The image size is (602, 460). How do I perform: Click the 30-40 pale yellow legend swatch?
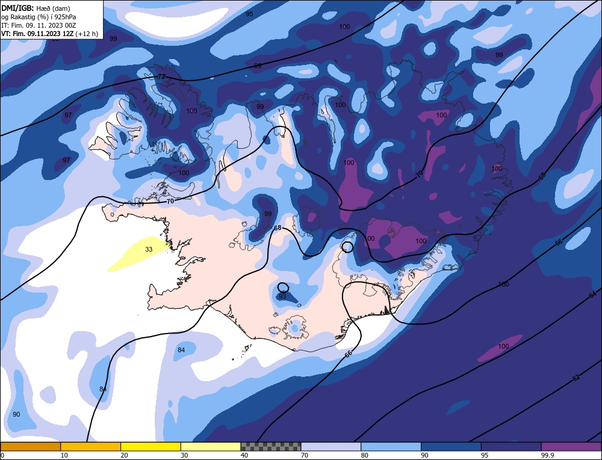point(211,446)
